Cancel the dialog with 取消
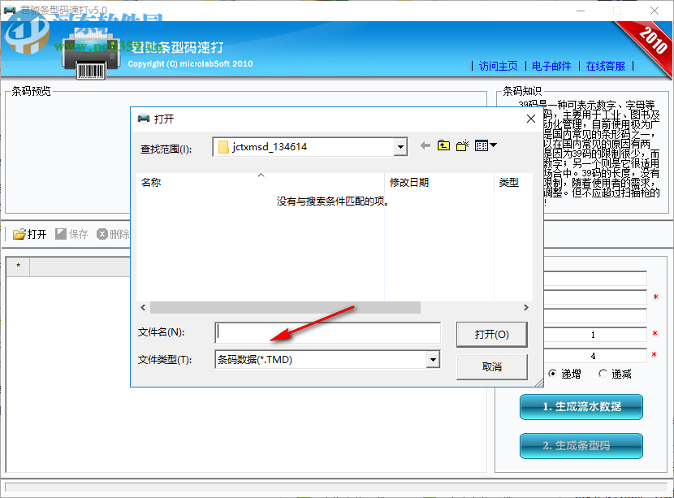 491,366
